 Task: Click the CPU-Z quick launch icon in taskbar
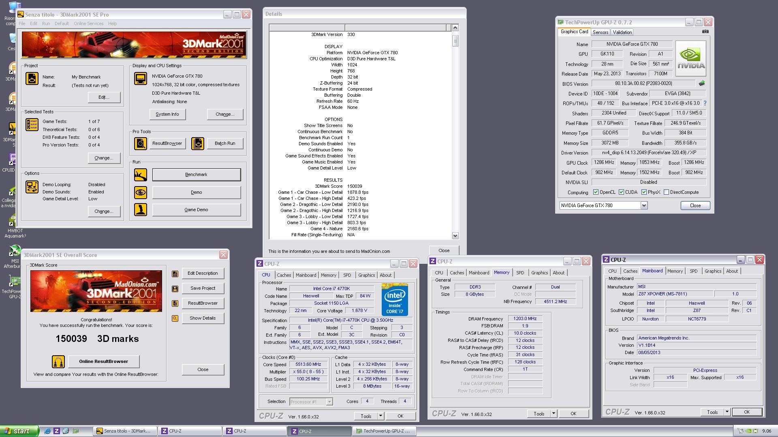57,431
